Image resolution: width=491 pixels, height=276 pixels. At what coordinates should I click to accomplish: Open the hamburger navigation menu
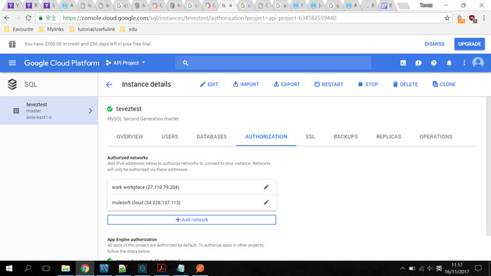(x=12, y=63)
